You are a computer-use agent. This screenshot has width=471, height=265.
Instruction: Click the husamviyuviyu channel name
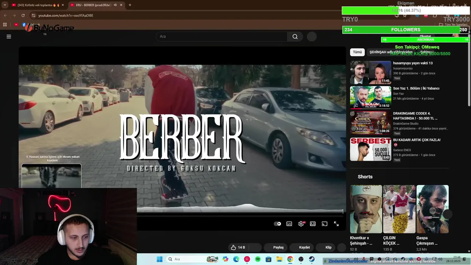[403, 68]
